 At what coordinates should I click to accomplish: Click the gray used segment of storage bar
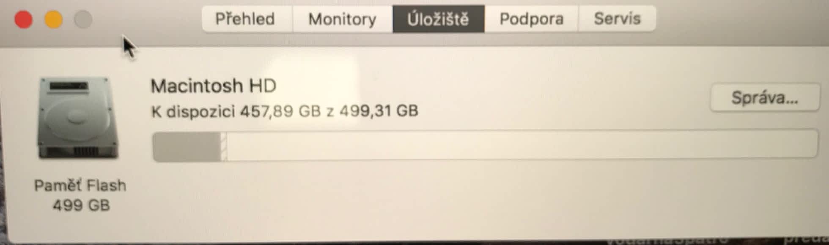click(187, 146)
